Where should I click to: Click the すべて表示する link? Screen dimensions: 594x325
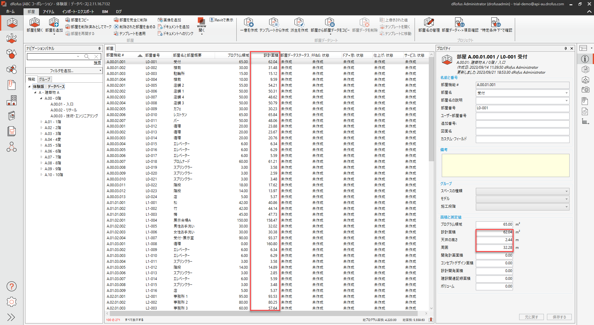[x=134, y=320]
